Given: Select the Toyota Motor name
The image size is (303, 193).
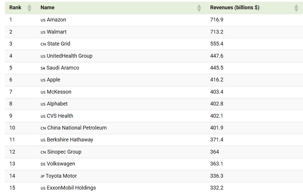Looking at the screenshot, I should [x=61, y=176].
